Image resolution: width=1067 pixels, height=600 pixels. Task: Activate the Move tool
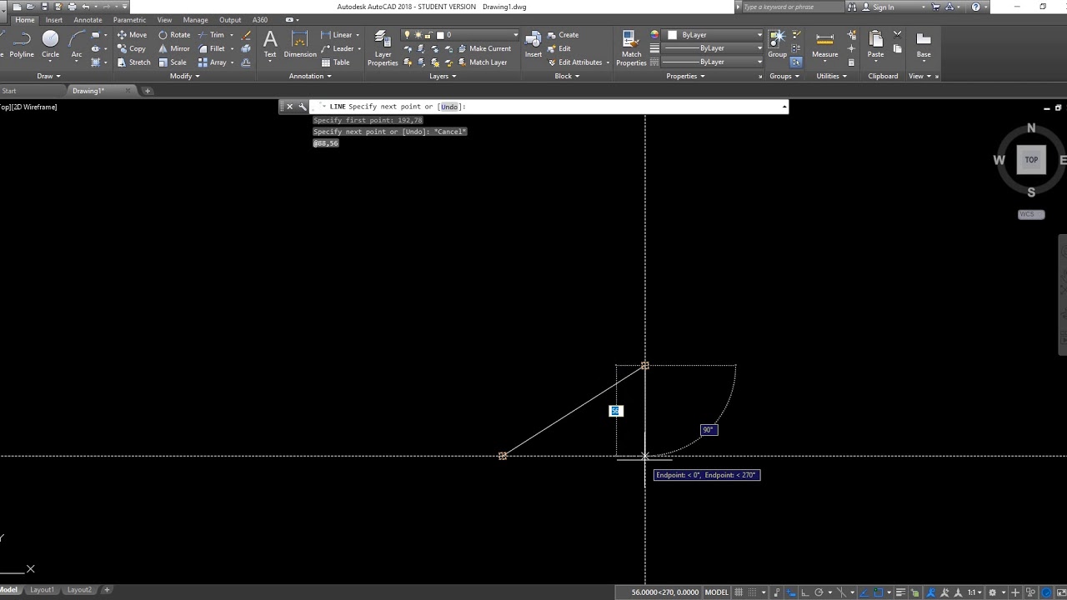[132, 35]
